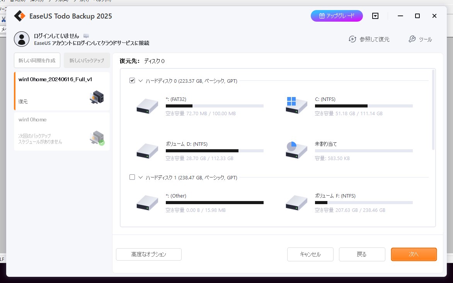Select the unallocated space drive icon
The width and height of the screenshot is (453, 283).
(x=296, y=150)
